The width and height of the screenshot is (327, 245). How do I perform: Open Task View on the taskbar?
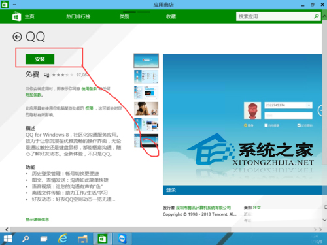(x=44, y=239)
